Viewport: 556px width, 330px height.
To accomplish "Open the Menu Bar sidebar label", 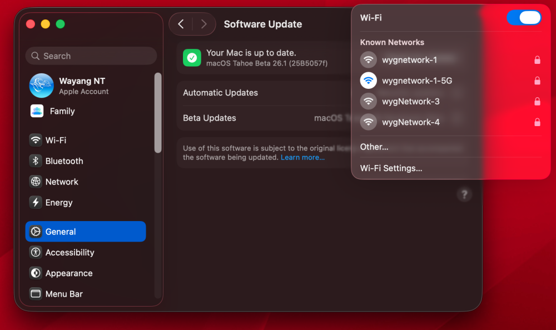I will pos(64,294).
